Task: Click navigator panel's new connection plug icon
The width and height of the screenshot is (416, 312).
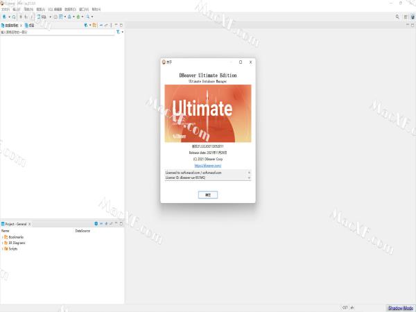Action: point(86,25)
